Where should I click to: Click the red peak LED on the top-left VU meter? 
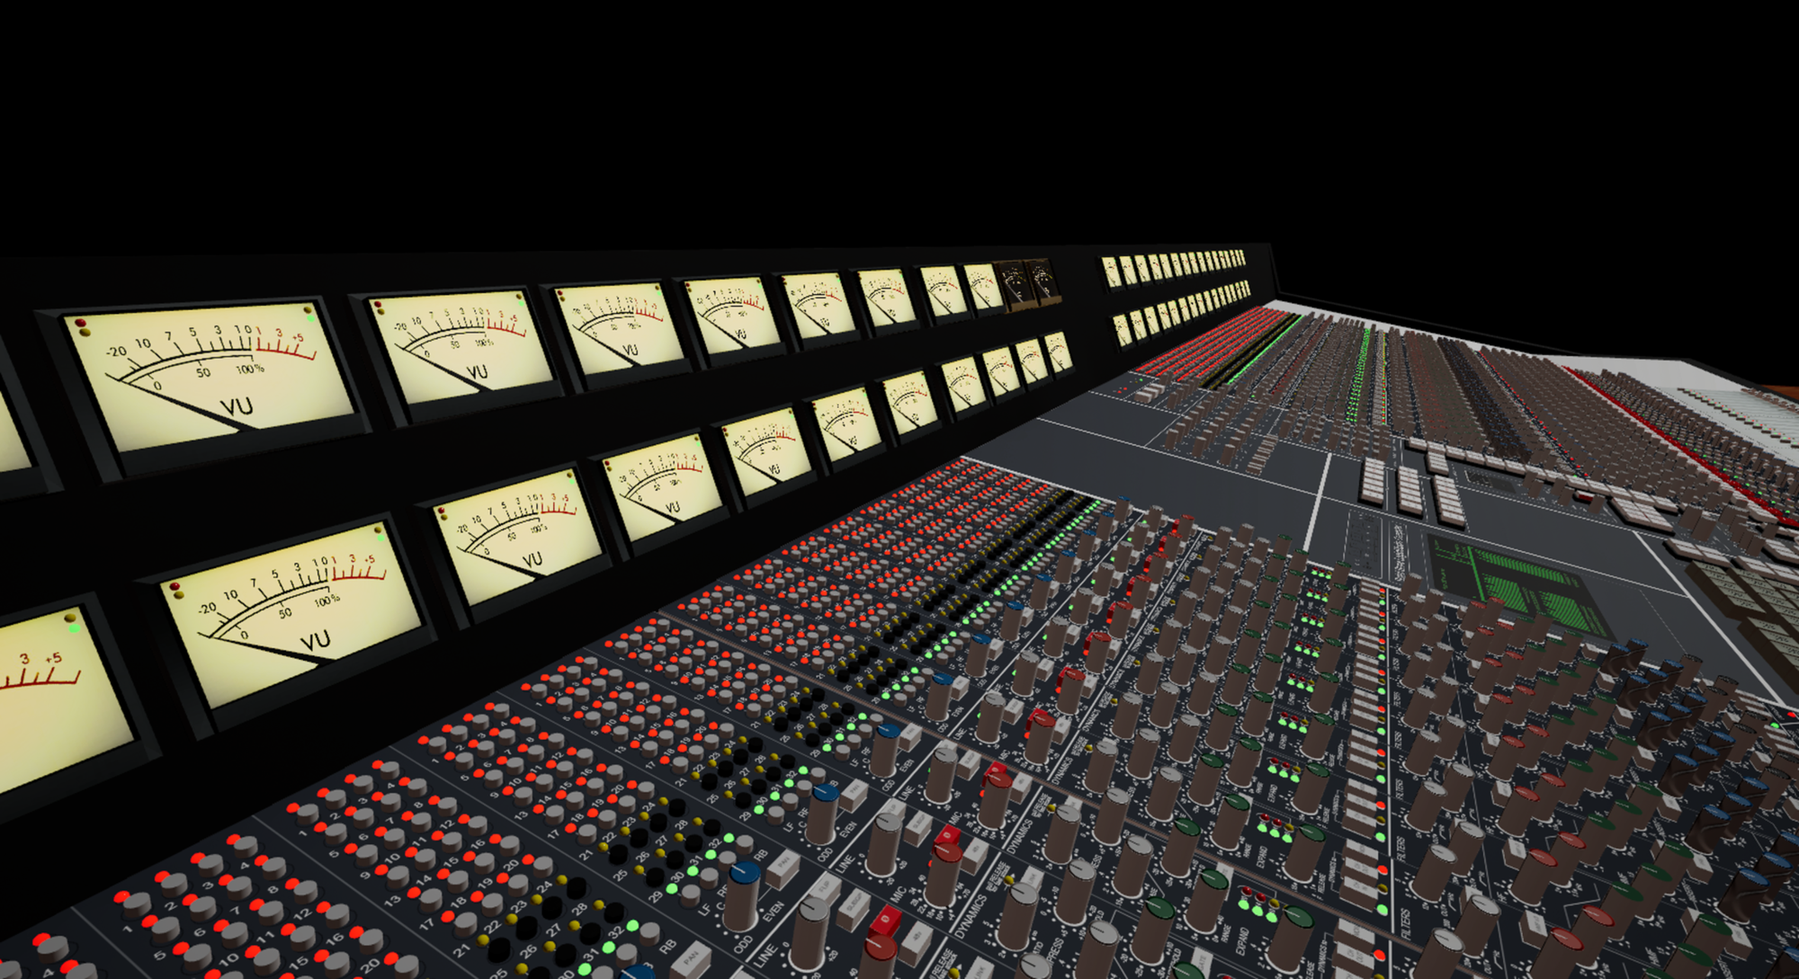pyautogui.click(x=81, y=322)
